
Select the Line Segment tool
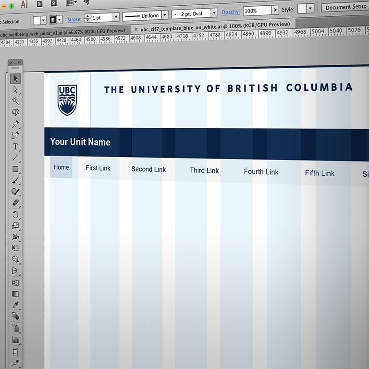[x=15, y=158]
